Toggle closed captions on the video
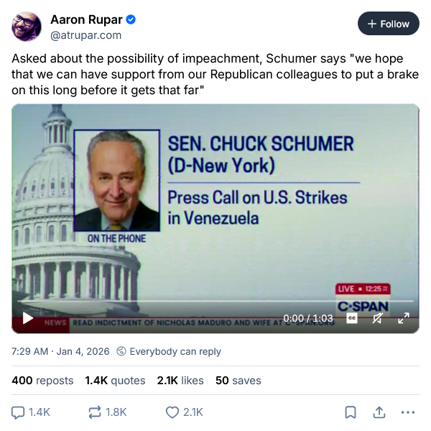This screenshot has height=431, width=431. pyautogui.click(x=352, y=318)
